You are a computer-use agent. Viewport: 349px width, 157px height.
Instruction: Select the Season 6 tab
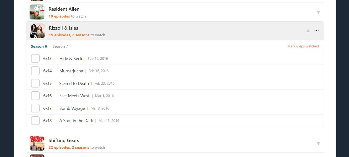pos(39,46)
